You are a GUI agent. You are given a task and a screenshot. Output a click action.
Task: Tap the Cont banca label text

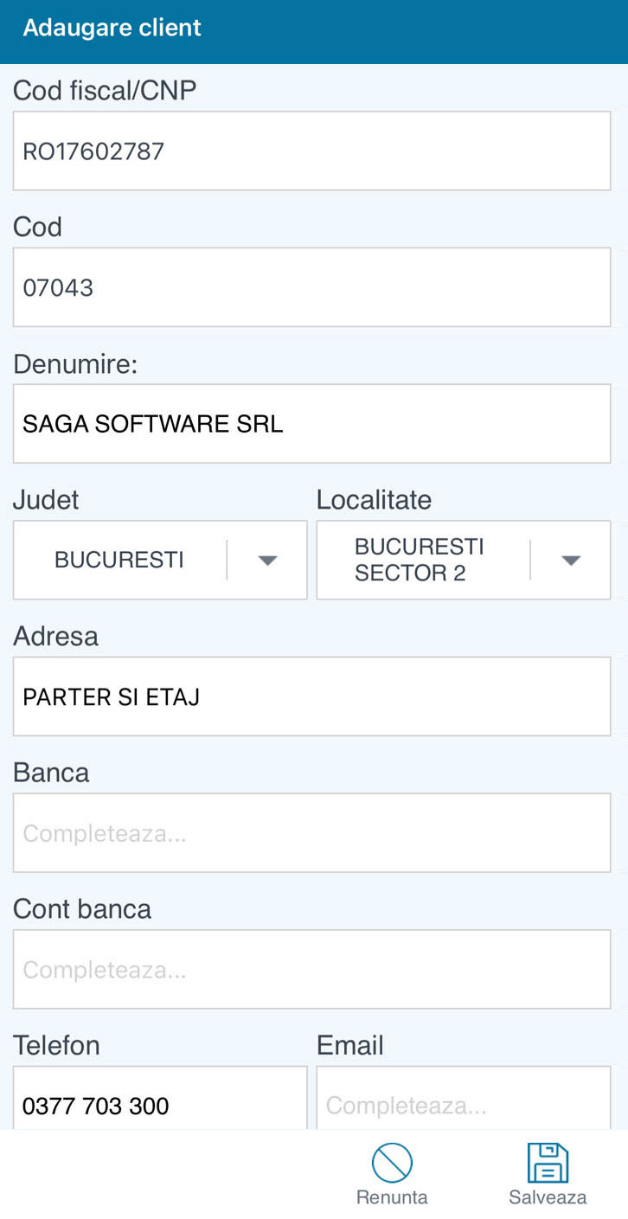click(x=82, y=909)
